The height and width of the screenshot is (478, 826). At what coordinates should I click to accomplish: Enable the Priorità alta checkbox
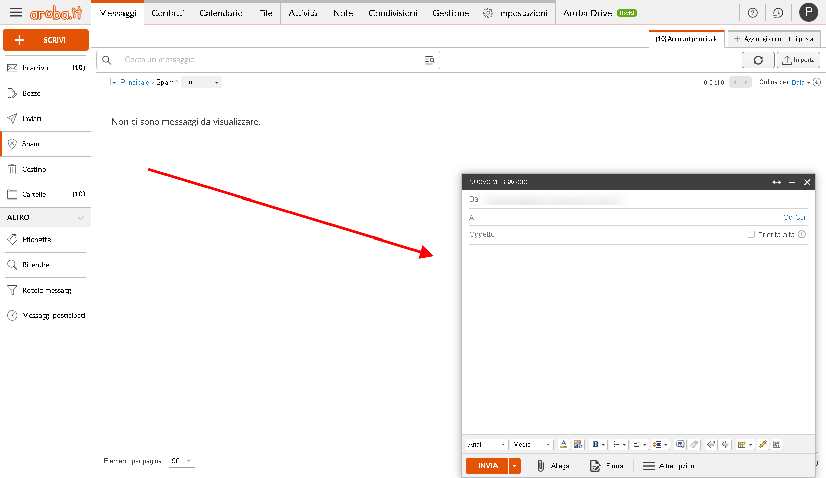pyautogui.click(x=751, y=234)
